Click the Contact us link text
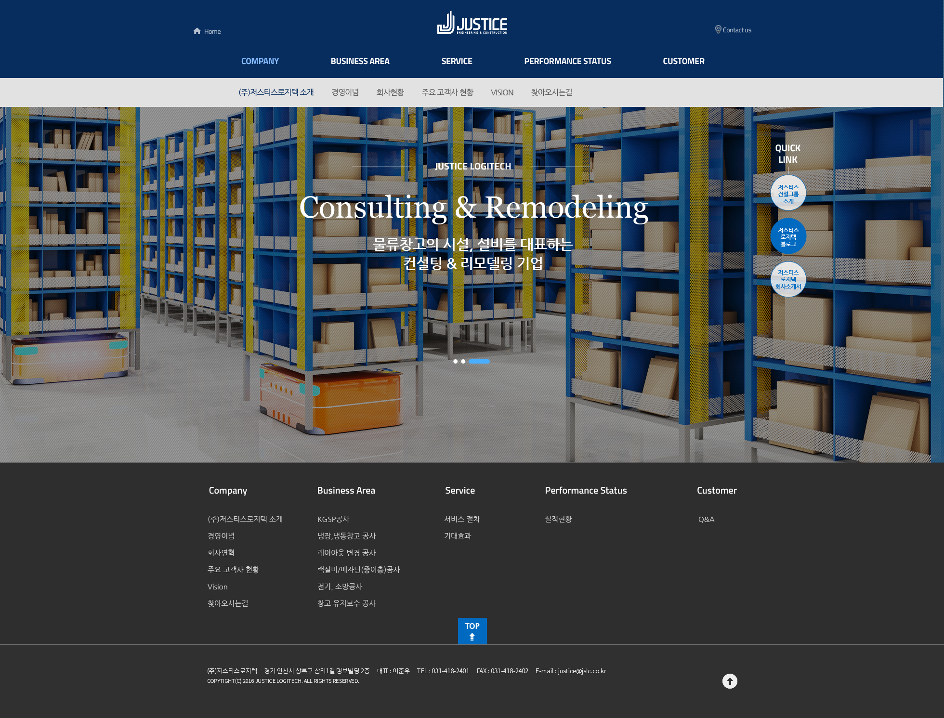The image size is (944, 718). pyautogui.click(x=737, y=30)
